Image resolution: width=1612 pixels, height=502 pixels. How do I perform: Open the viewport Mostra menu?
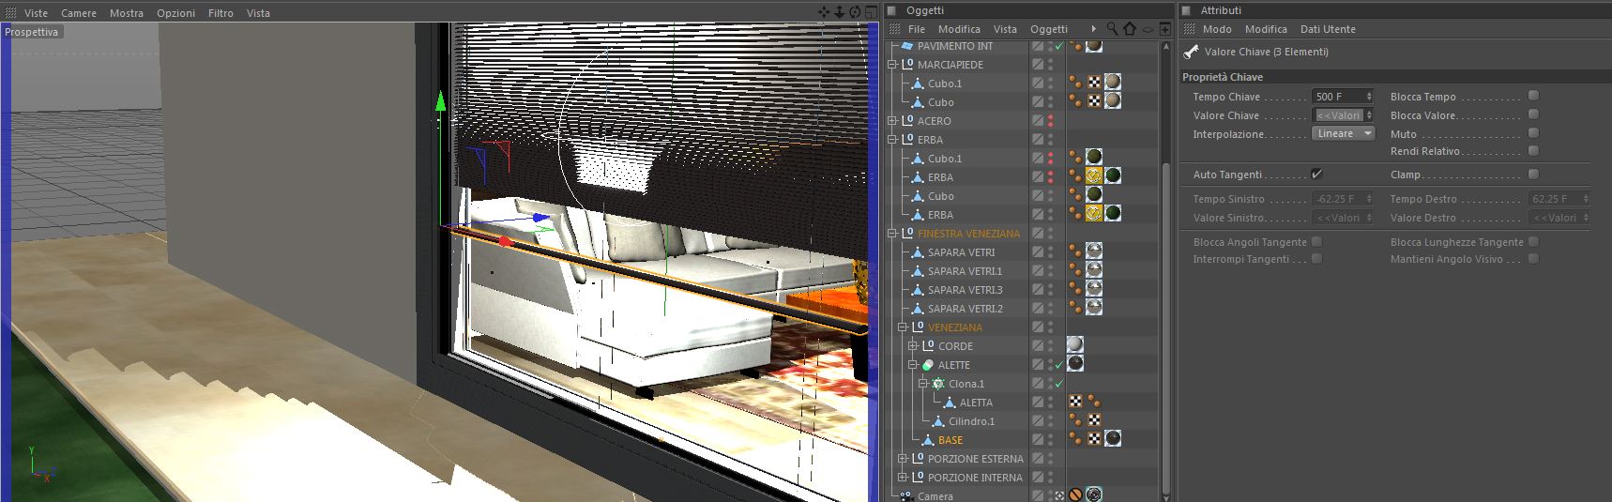tap(127, 13)
